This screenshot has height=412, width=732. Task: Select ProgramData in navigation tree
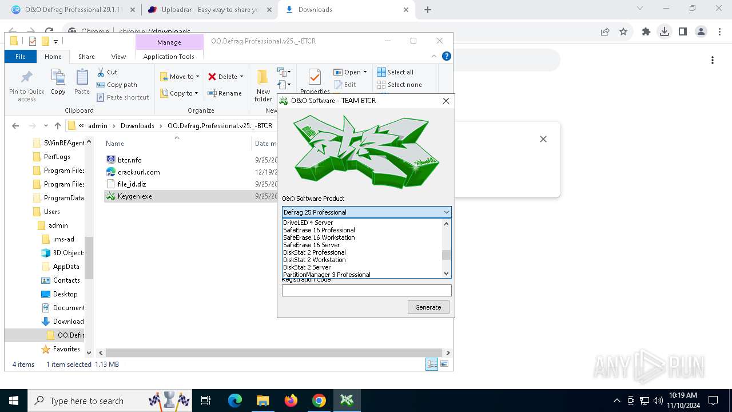pos(63,198)
